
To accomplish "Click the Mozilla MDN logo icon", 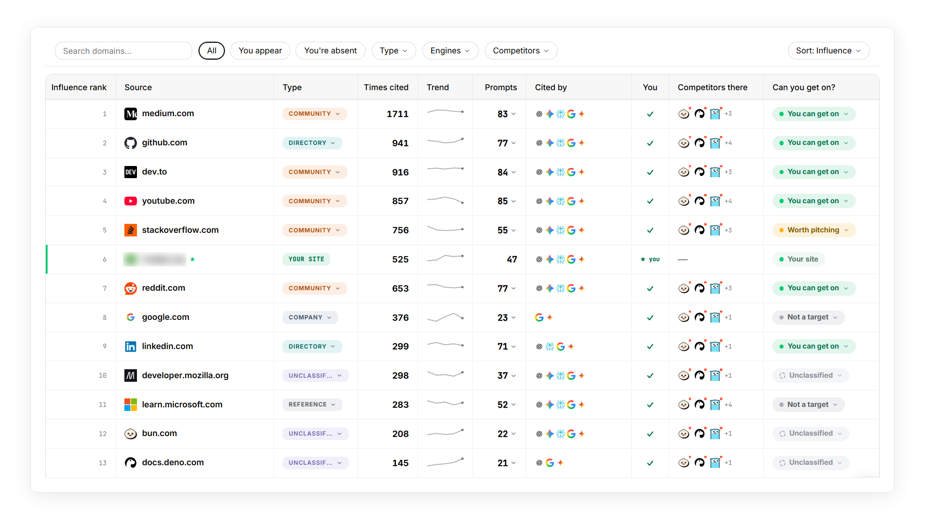I will (x=130, y=376).
